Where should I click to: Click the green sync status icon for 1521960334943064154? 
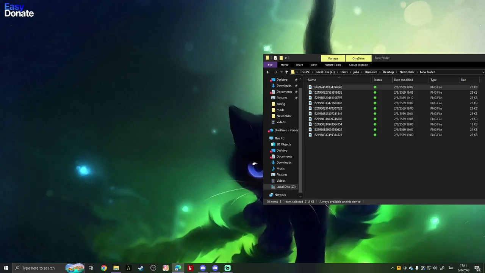[x=375, y=124]
